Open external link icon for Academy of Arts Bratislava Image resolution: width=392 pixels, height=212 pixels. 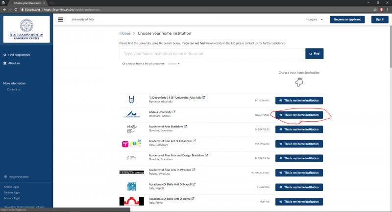186,127
